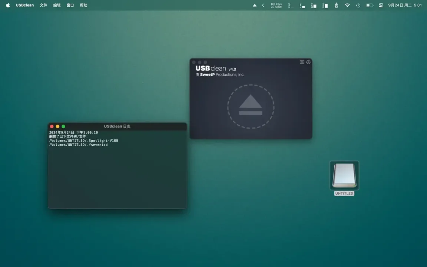Open the 窗口 menu

70,6
